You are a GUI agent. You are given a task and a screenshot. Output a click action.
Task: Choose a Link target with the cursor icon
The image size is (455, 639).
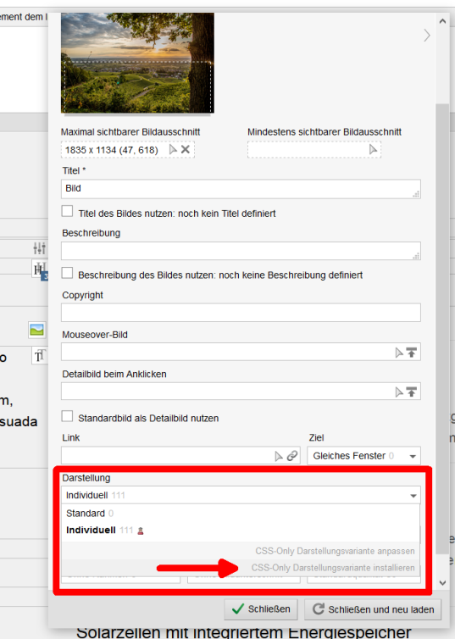coord(278,456)
